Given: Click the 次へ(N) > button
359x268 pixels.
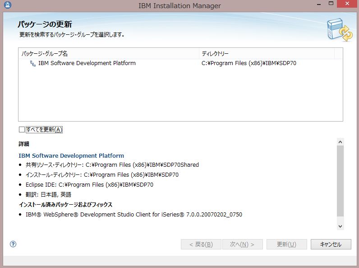Looking at the screenshot, I should click(243, 244).
